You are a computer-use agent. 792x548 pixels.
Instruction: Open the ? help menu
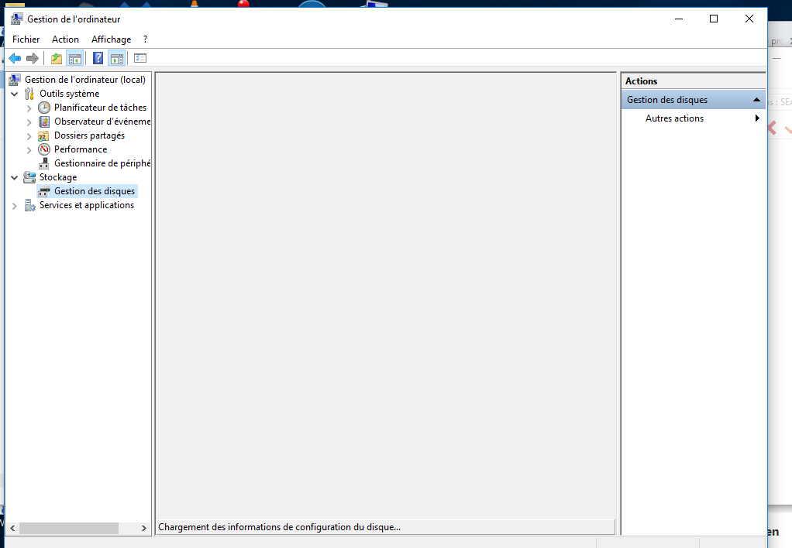pos(146,39)
